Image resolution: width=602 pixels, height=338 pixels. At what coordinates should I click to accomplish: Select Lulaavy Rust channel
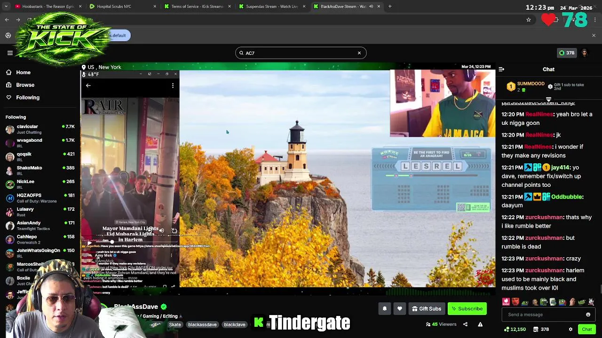click(x=40, y=212)
